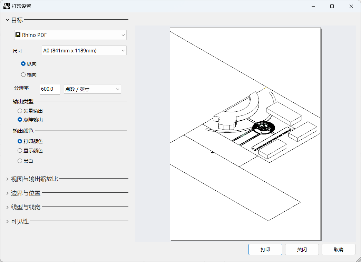361x262 pixels.
Task: Click the 取消 cancel button
Action: coord(339,250)
